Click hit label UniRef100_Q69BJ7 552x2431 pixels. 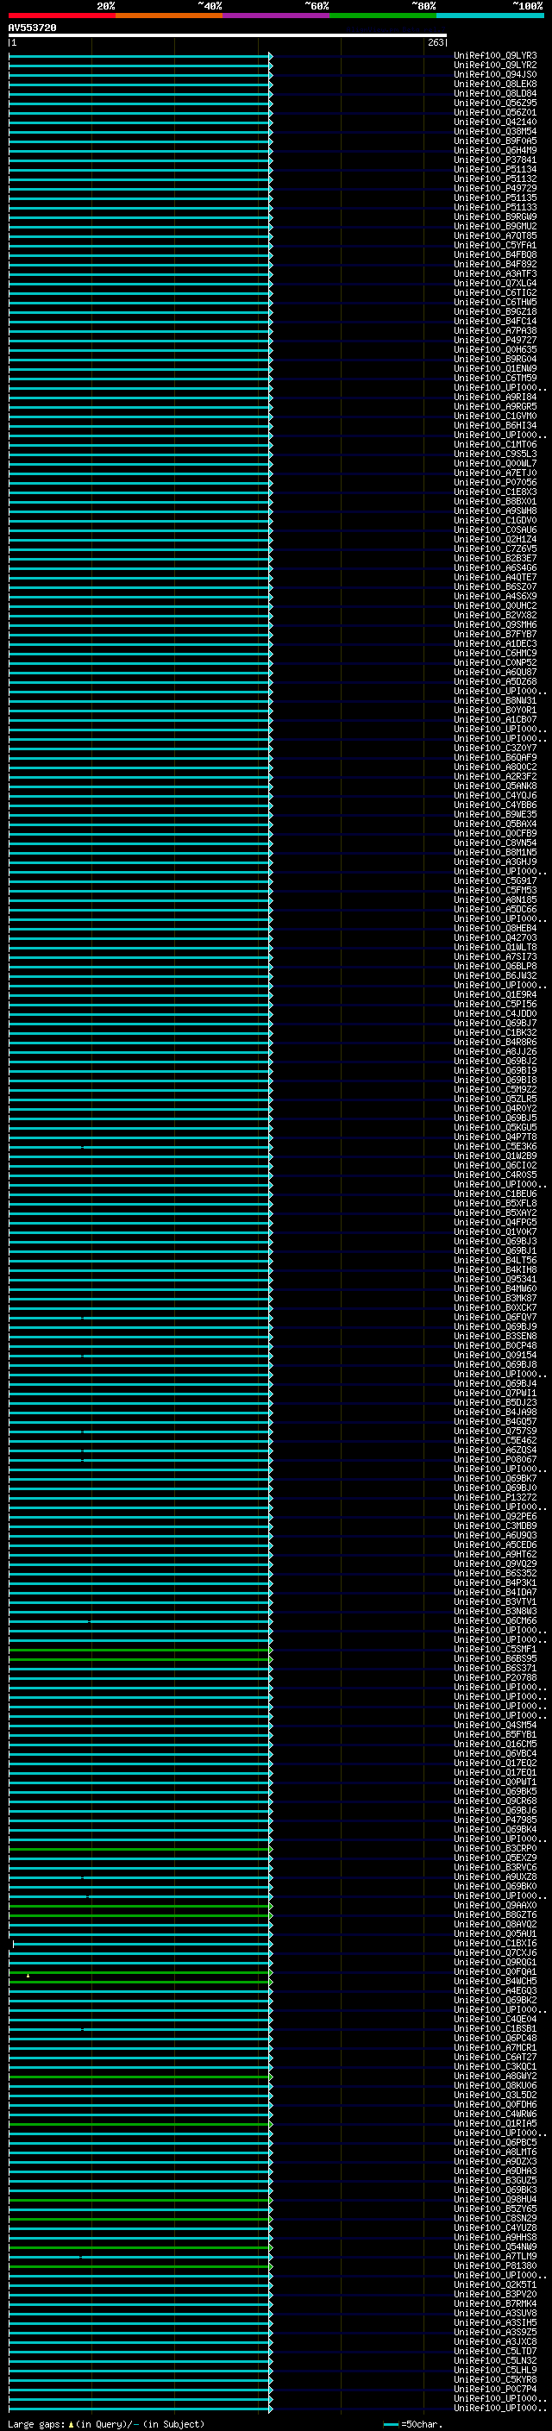[495, 1023]
